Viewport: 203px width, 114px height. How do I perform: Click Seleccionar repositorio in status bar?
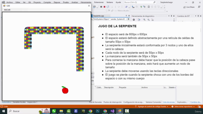click(x=183, y=106)
